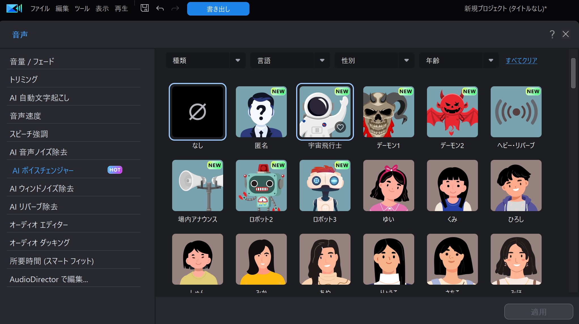Save the current project
The height and width of the screenshot is (324, 579).
coord(144,8)
